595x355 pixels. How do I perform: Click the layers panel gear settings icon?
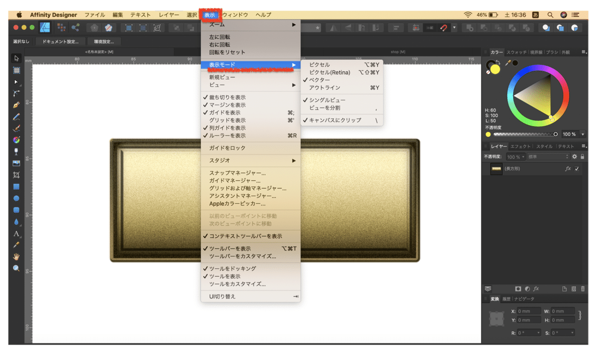pos(575,156)
